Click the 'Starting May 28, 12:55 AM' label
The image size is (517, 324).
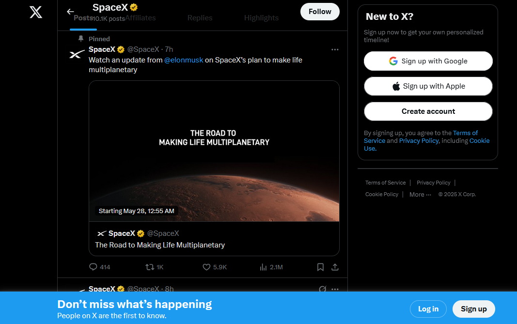tap(137, 211)
